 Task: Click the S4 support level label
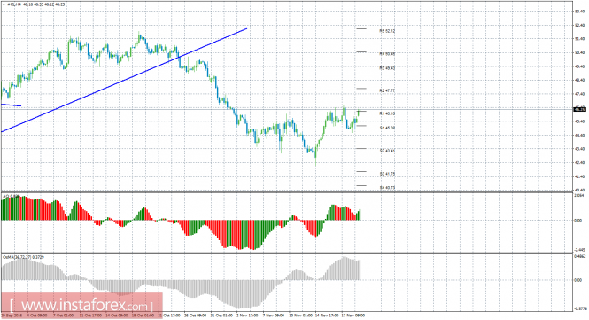tap(387, 188)
